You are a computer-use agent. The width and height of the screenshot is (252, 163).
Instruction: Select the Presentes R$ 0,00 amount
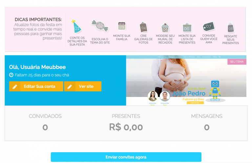point(126,127)
